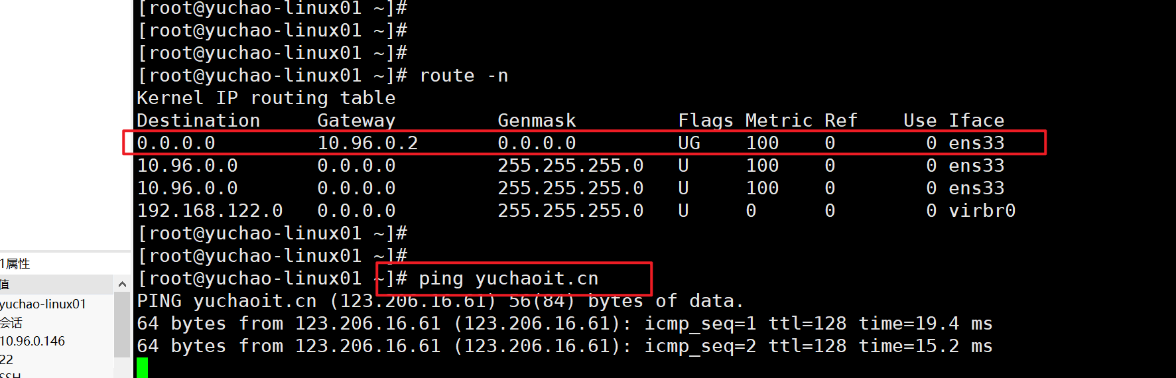Click the 属性 panel title
The height and width of the screenshot is (378, 1176).
pos(16,264)
